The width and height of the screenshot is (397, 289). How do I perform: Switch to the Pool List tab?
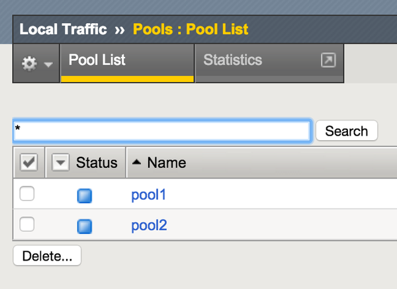point(97,61)
